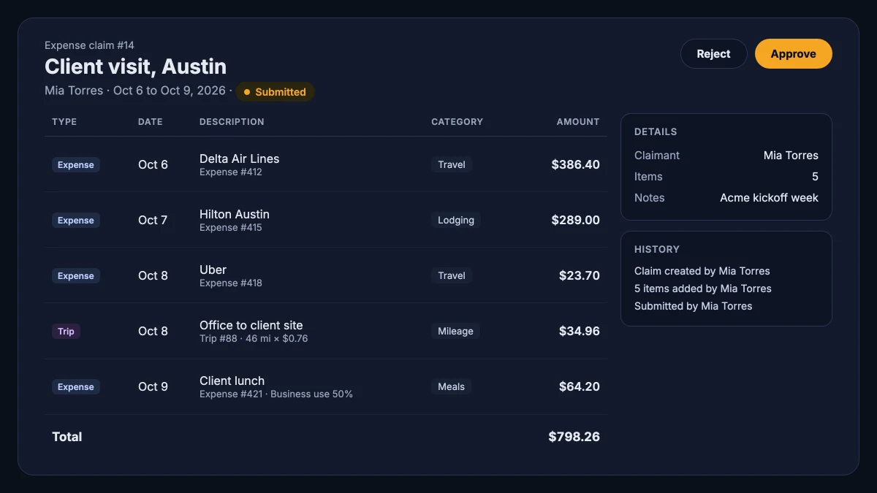Screen dimensions: 877x493
Task: Click the "Expense #412" reference
Action: coord(231,172)
